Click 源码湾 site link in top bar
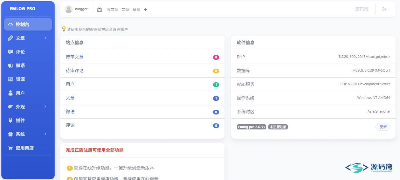Screen dimensions: 400x180 pyautogui.click(x=362, y=9)
